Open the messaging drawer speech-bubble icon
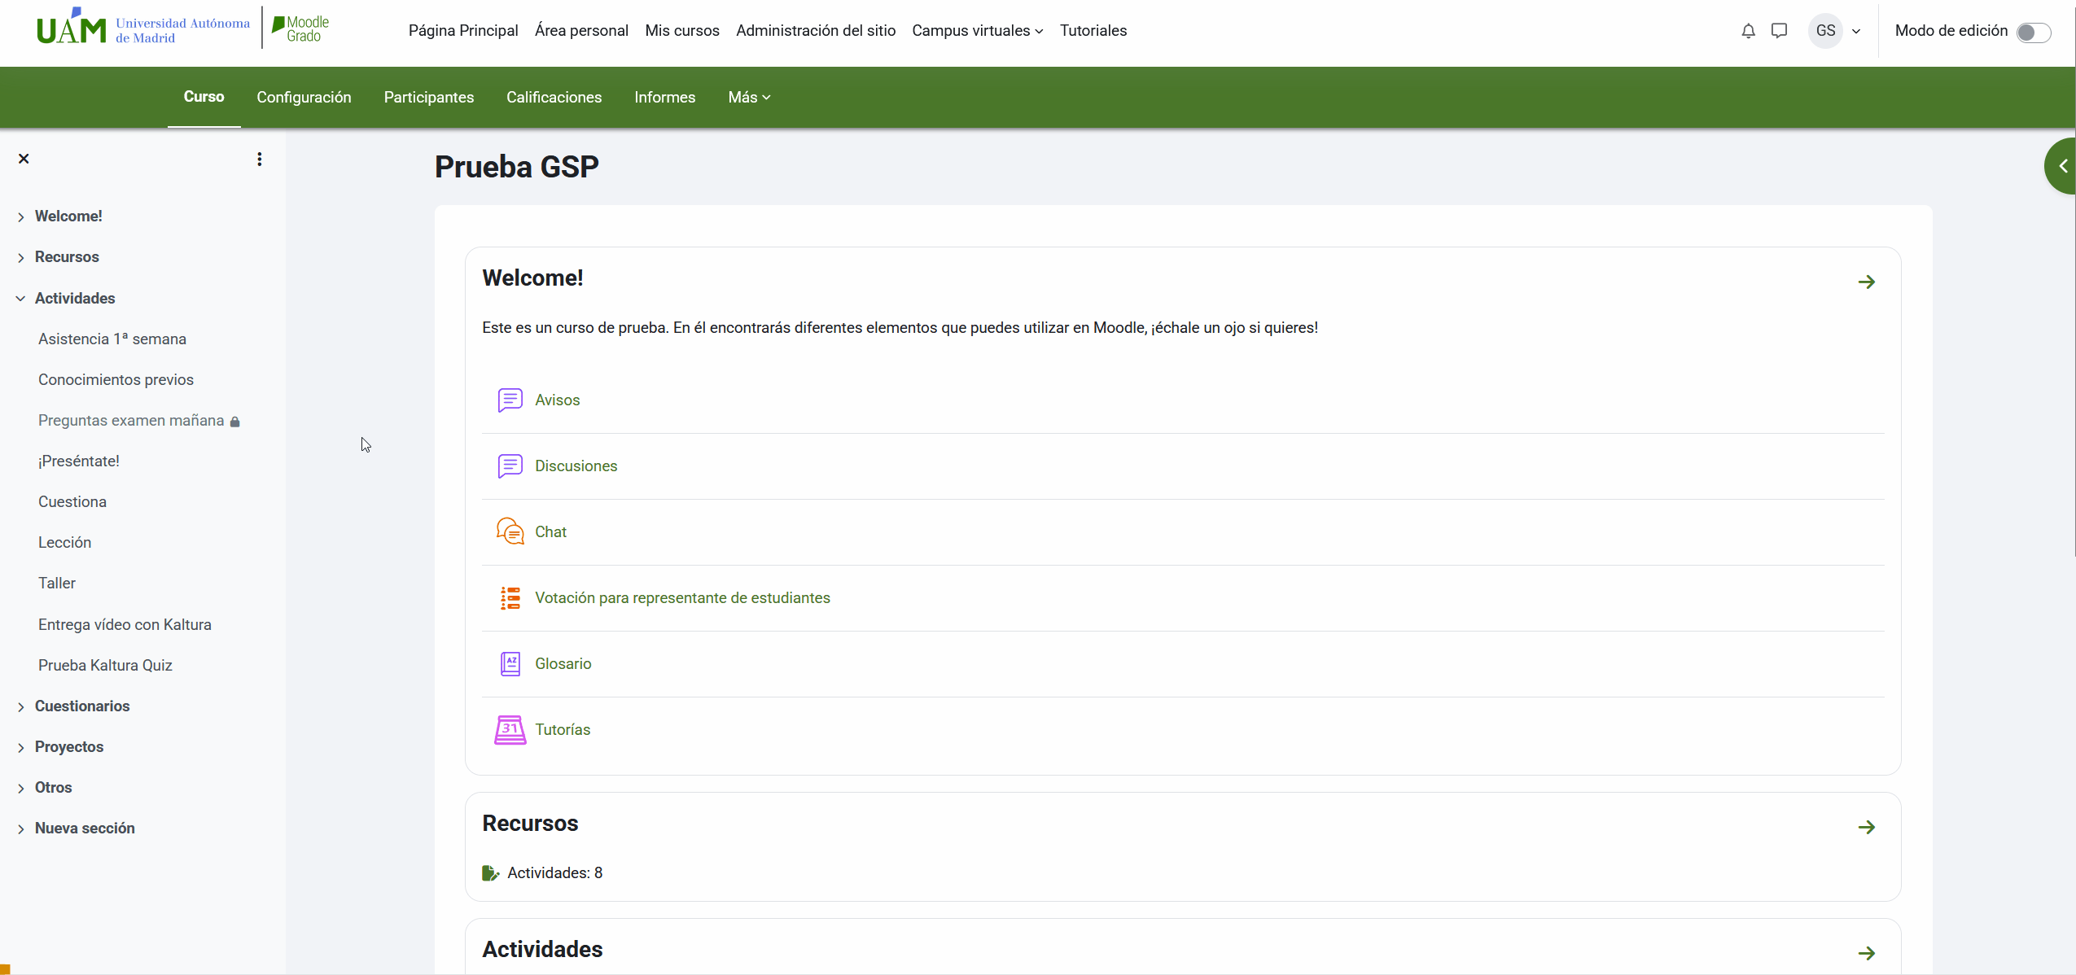The height and width of the screenshot is (975, 2076). (1780, 31)
